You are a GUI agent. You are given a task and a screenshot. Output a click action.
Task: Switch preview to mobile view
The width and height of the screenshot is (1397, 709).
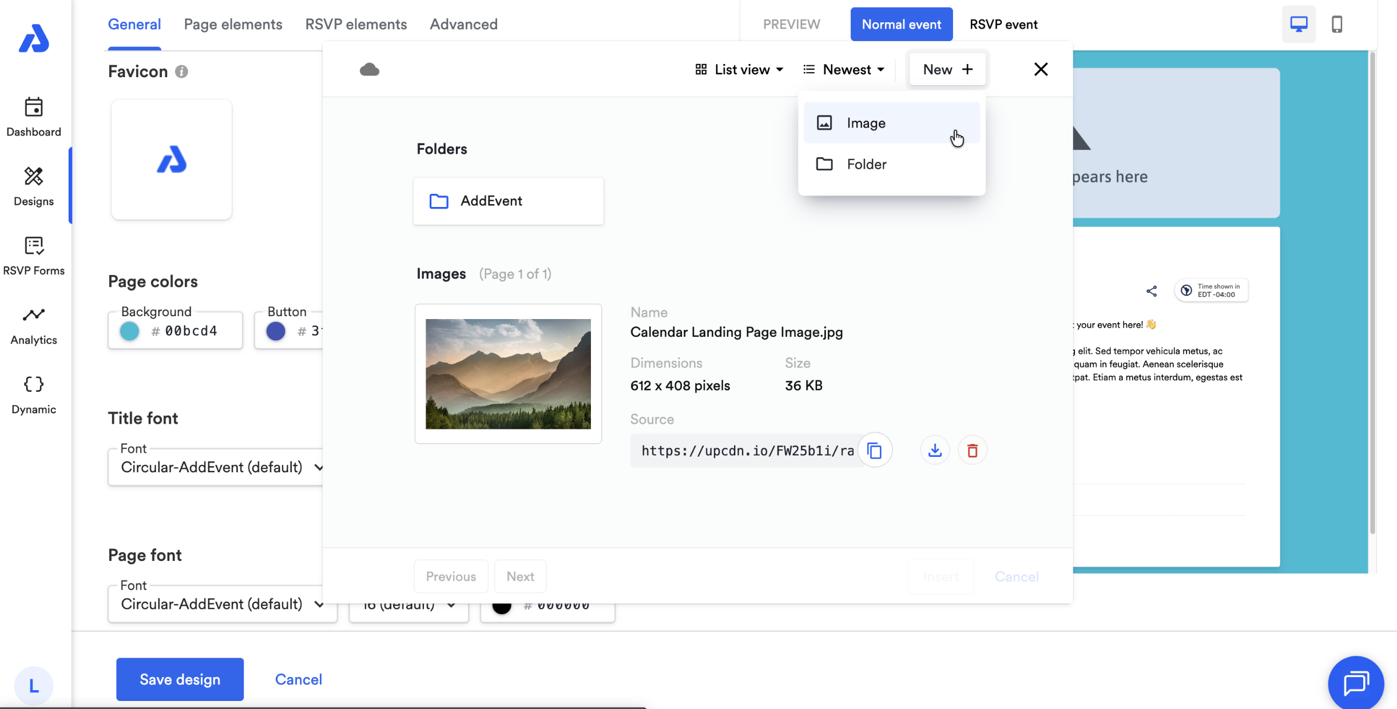tap(1337, 24)
